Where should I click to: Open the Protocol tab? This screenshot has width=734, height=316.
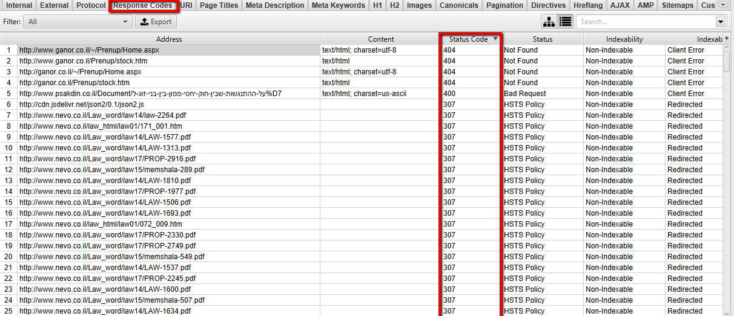pos(91,5)
